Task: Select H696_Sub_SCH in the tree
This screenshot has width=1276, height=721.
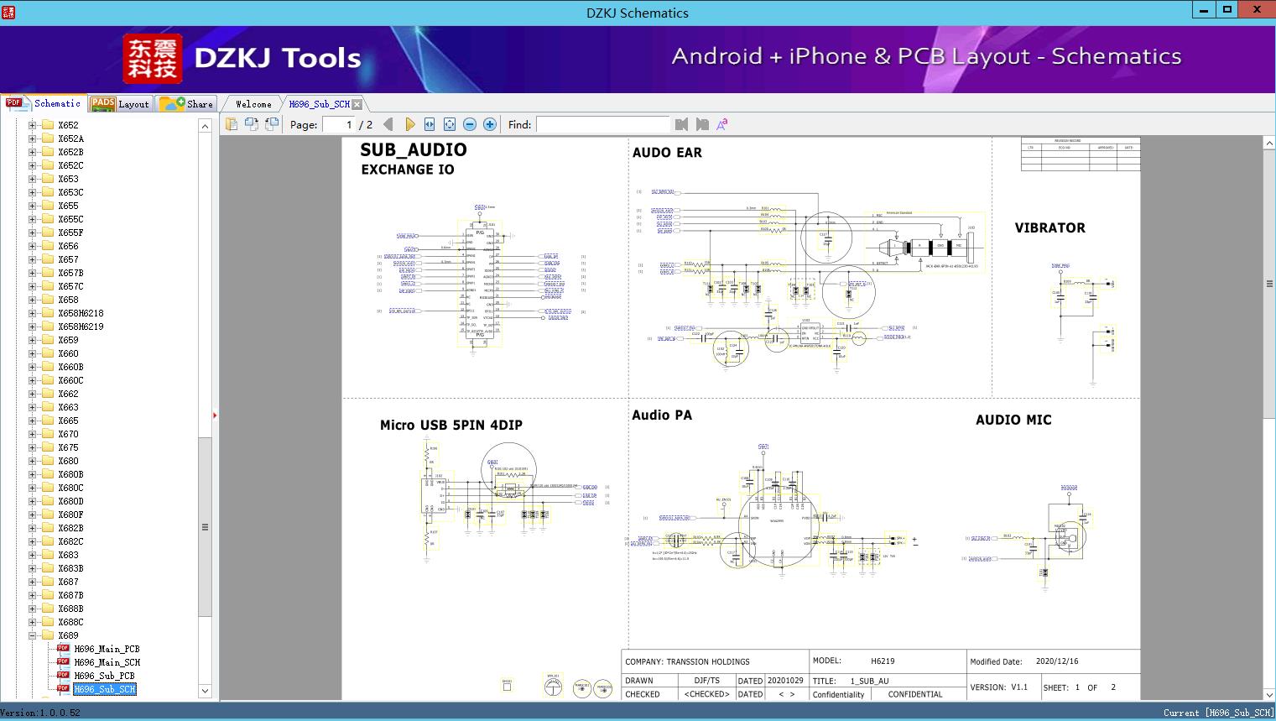Action: coord(104,689)
